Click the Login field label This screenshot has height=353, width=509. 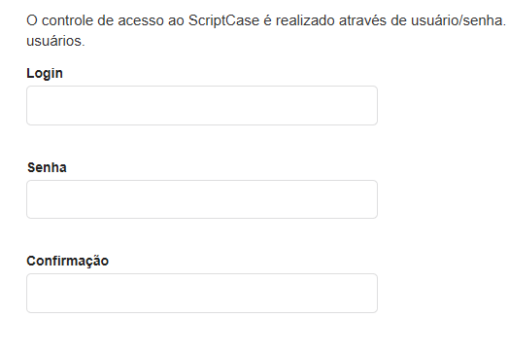45,74
